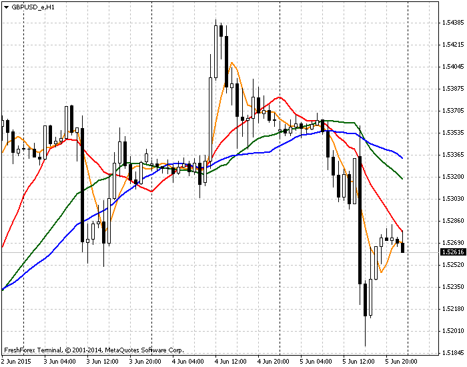The image size is (467, 367).
Task: Click price scale value 1.52180
Action: pos(453,309)
